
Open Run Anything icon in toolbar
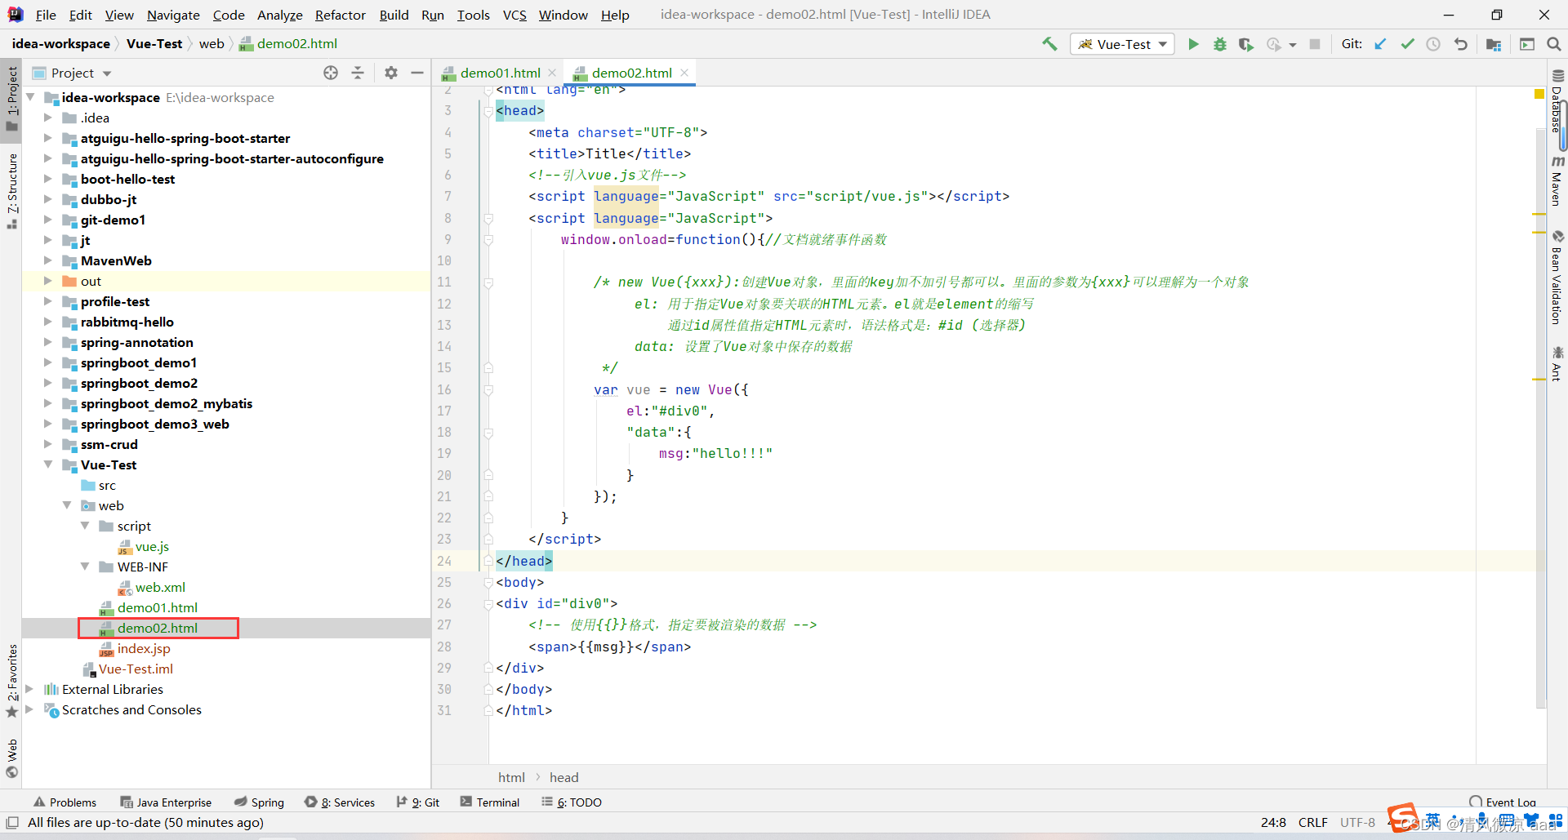coord(1527,44)
